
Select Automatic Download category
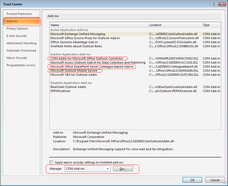(x=21, y=51)
